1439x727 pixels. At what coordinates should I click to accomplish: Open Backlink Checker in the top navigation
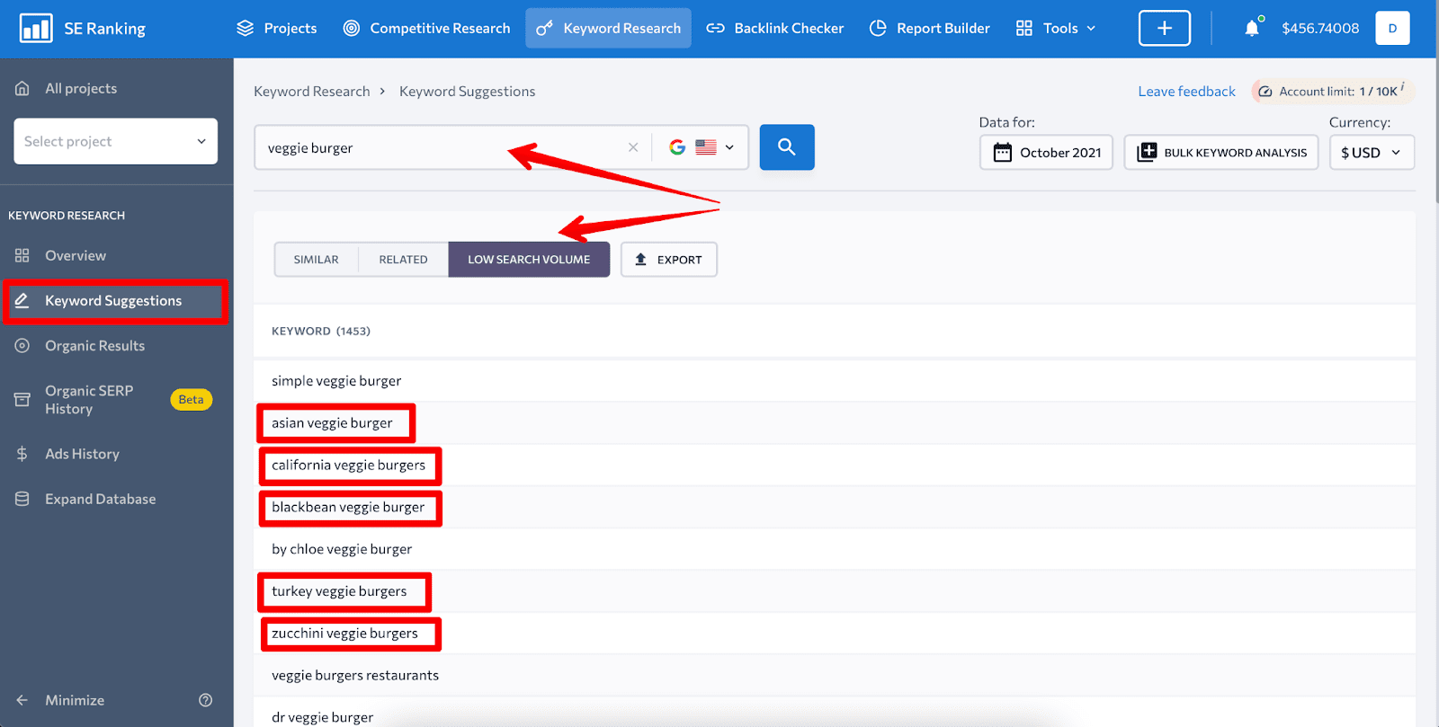pyautogui.click(x=774, y=29)
